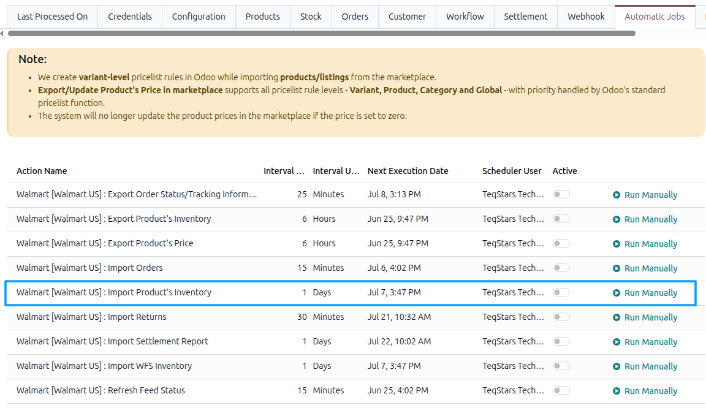Viewport: 706px width, 413px height.
Task: Switch to the Credentials tab
Action: 130,17
